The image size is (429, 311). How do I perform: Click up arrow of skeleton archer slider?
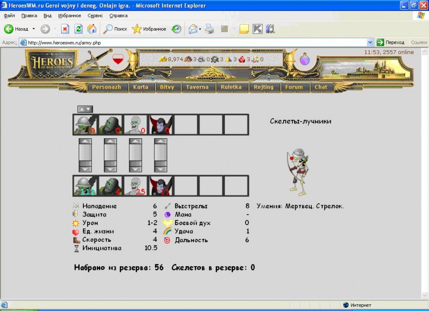(x=85, y=141)
